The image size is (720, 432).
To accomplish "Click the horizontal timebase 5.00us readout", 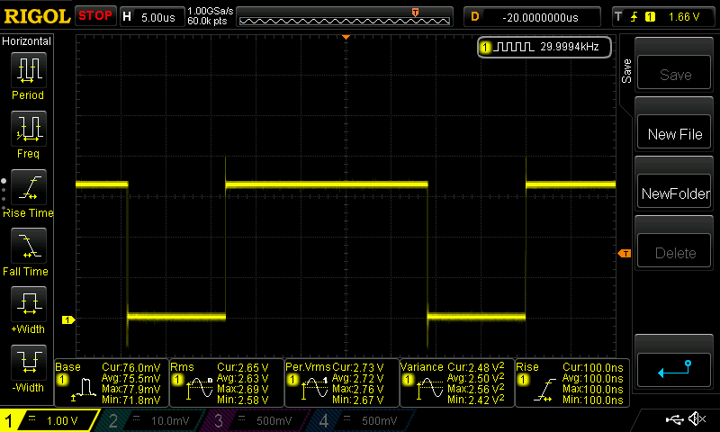I will (x=158, y=17).
